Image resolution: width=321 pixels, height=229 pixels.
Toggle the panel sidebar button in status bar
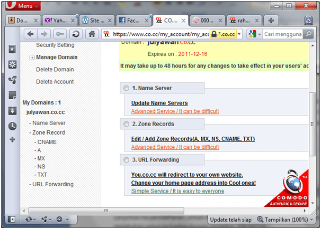[x=11, y=219]
